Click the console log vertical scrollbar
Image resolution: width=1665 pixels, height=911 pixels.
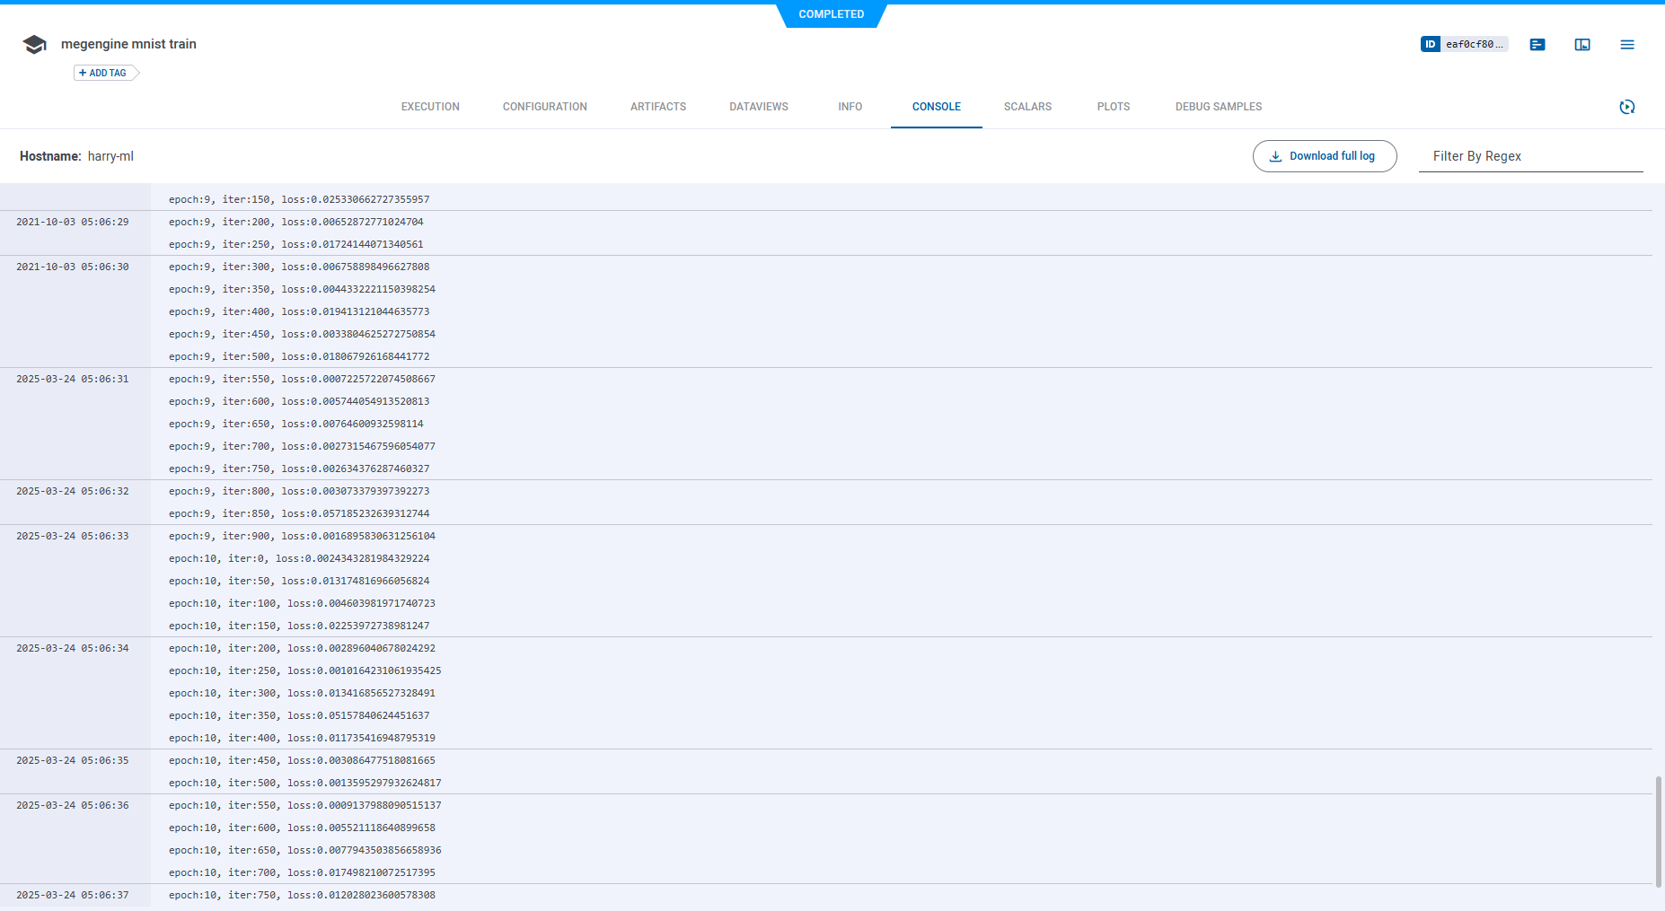1658,831
